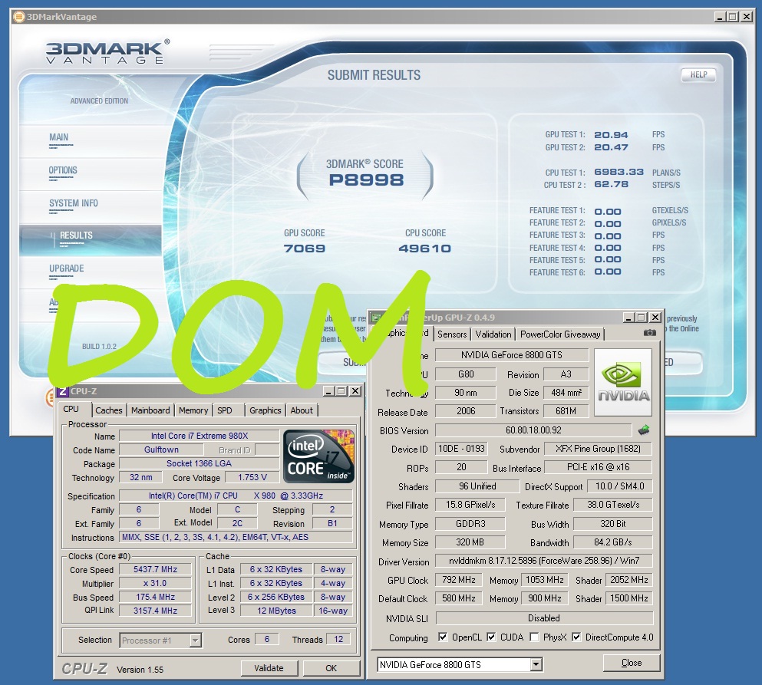Toggle the OpenCL checkbox
Screen dimensions: 762x685
point(443,637)
